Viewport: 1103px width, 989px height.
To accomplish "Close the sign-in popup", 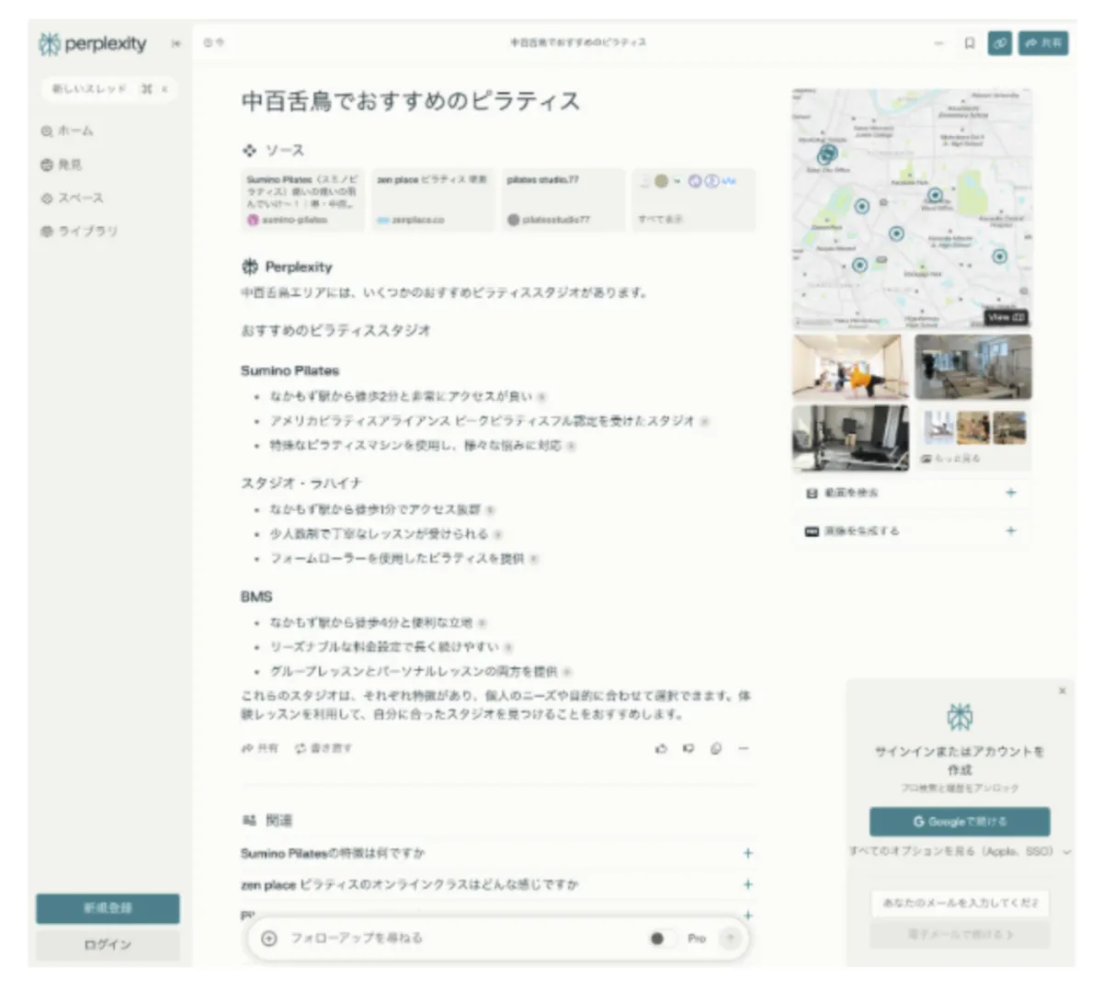I will pyautogui.click(x=1063, y=690).
